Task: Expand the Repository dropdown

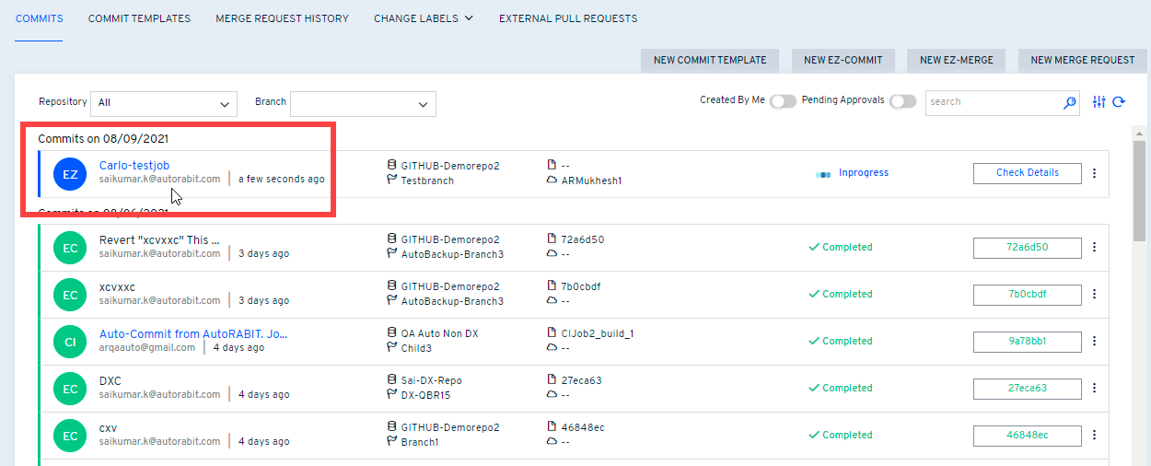Action: [x=163, y=103]
